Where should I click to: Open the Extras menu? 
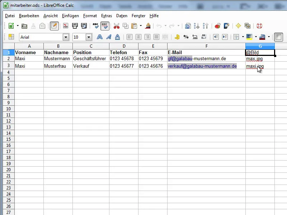click(106, 16)
